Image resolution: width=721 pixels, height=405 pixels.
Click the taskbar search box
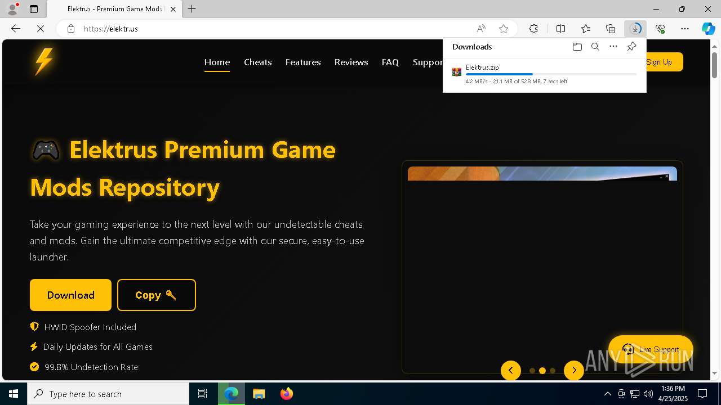coord(108,394)
